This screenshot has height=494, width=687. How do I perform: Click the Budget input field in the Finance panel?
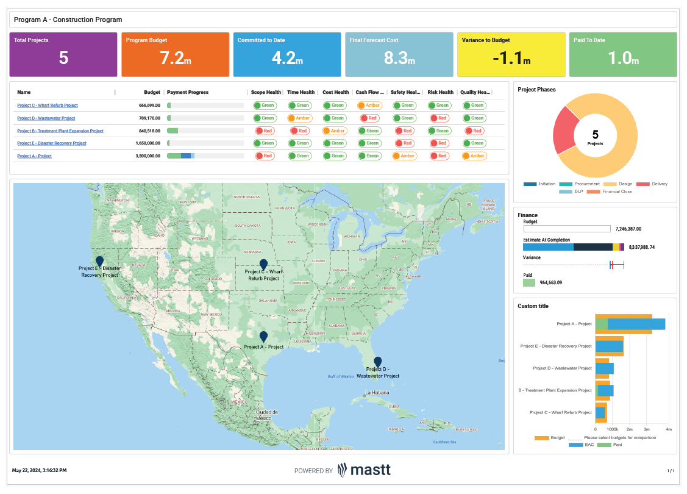[x=566, y=229]
